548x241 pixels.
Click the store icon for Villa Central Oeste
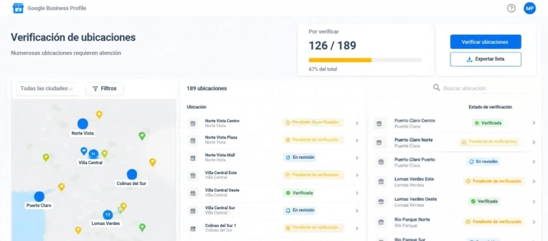[192, 193]
